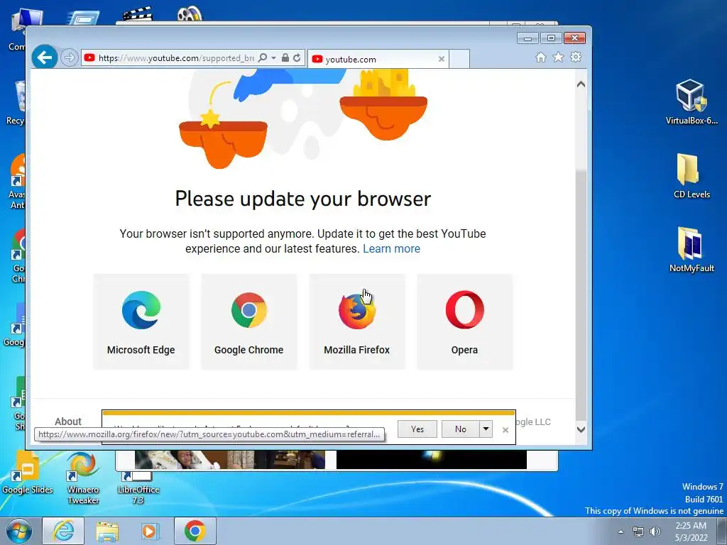
Task: Click the Opera label text
Action: pos(464,350)
